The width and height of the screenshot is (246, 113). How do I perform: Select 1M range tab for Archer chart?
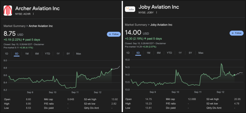pyautogui.click(x=27, y=54)
